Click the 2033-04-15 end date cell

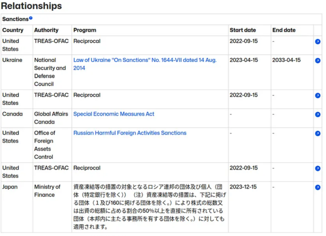(x=286, y=60)
